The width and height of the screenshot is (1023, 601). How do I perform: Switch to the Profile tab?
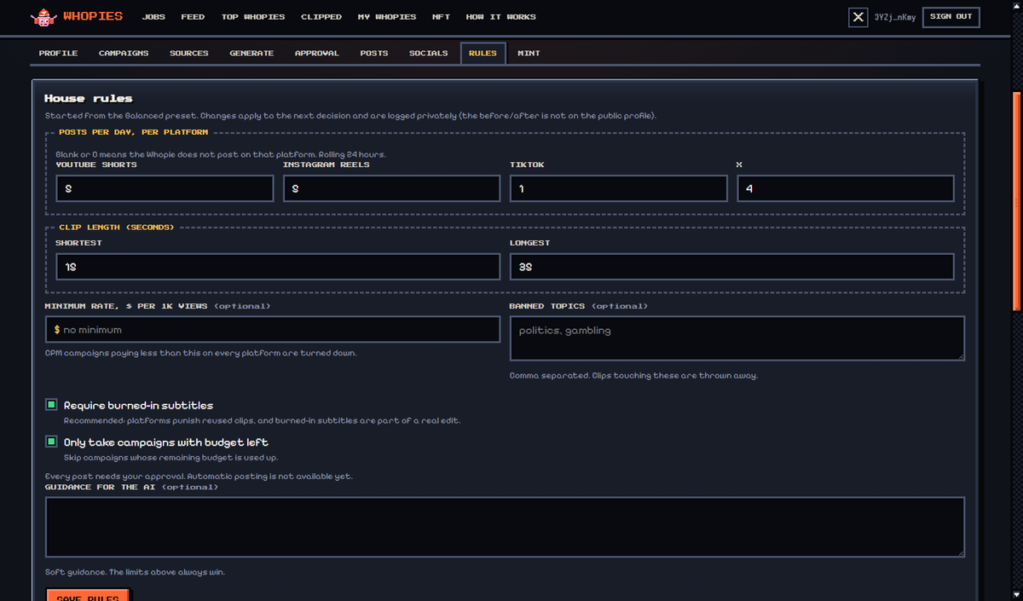coord(58,53)
